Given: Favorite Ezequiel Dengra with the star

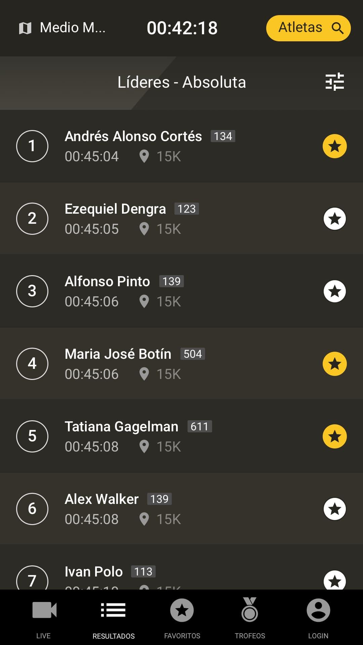Looking at the screenshot, I should (335, 219).
